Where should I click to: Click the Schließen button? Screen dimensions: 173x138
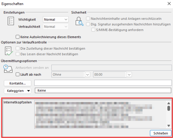161,133
